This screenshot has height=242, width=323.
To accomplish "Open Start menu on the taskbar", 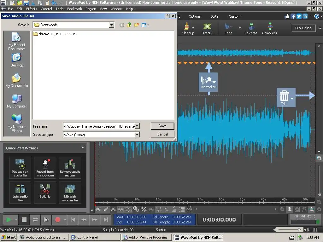I will coord(9,237).
